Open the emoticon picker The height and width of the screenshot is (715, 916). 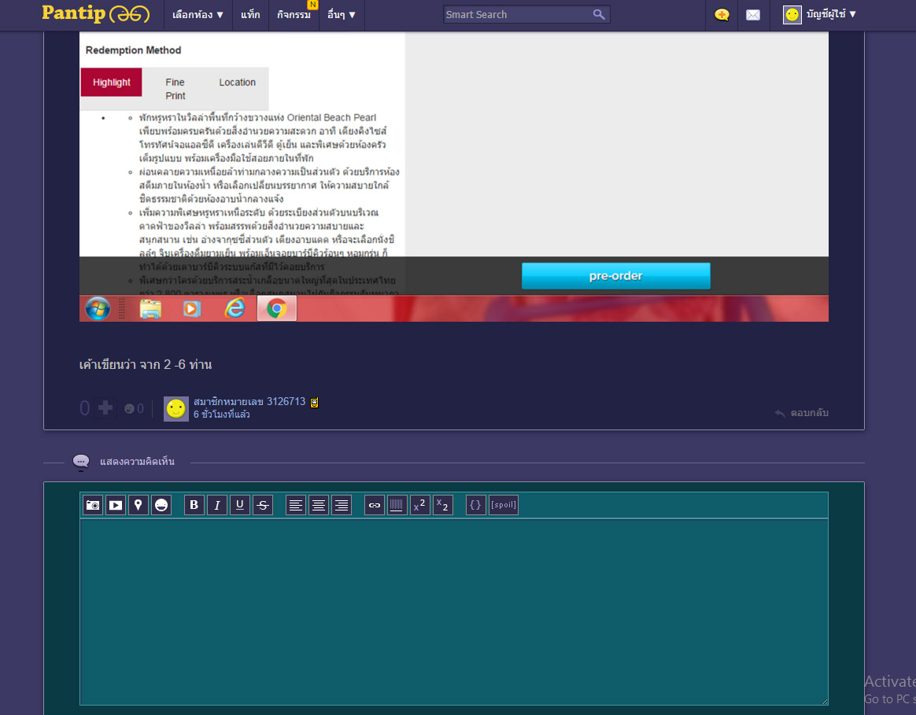click(x=161, y=505)
